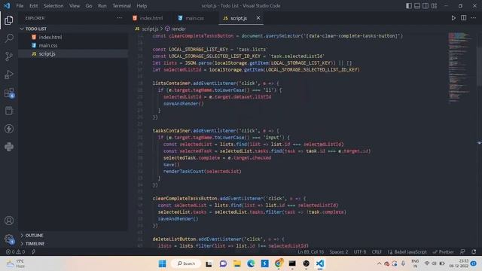Toggle the Panel layout icon
Screen dimensions: 482x271
tap(417, 5)
